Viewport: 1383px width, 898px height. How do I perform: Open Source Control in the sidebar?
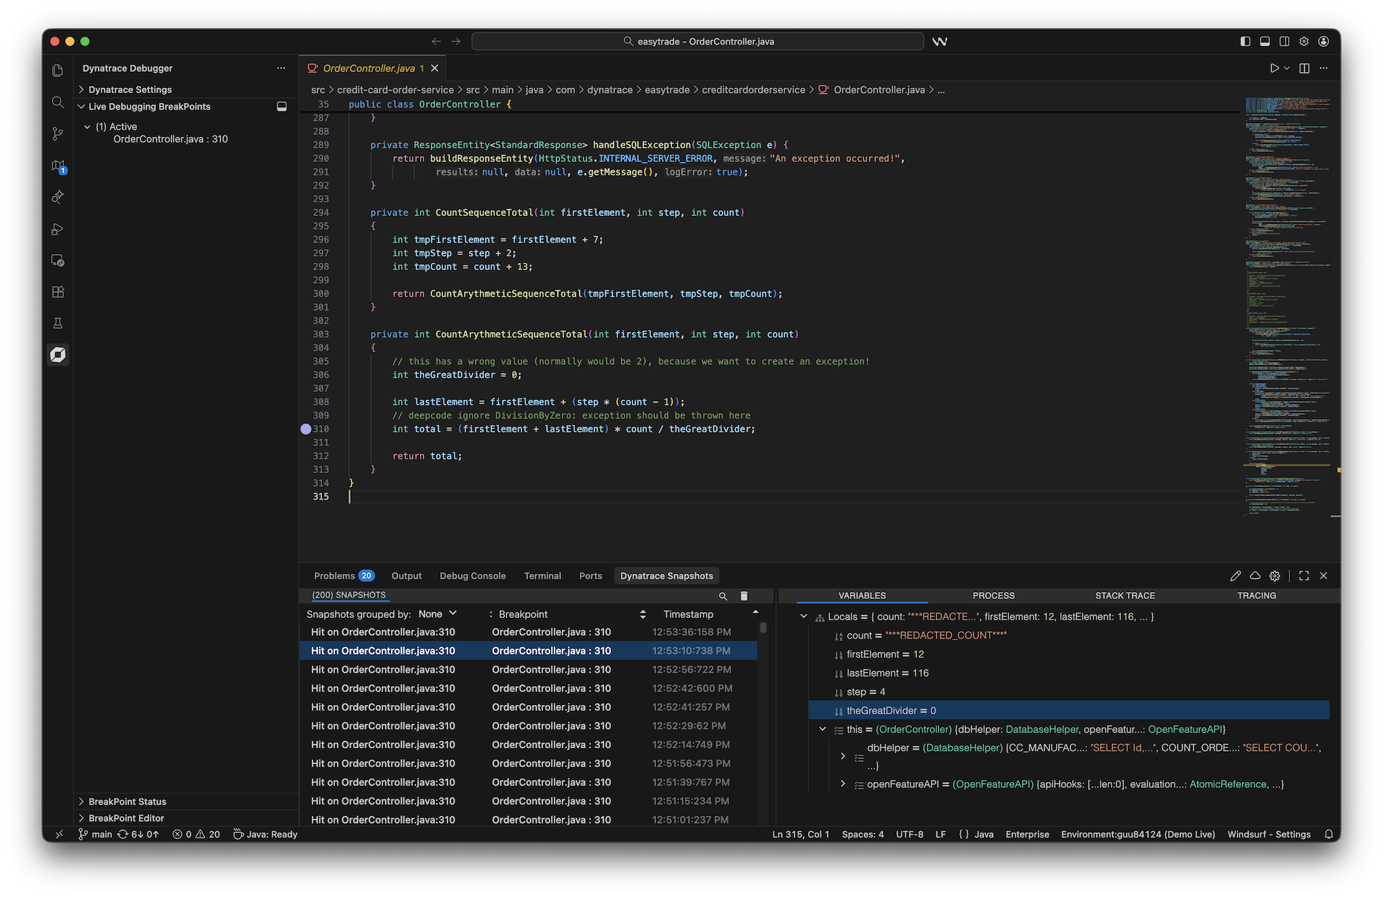(x=58, y=133)
